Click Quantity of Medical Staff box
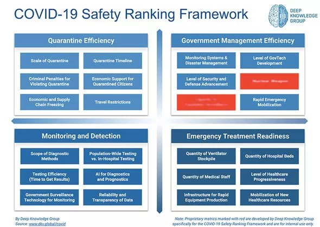This screenshot has width=320, height=227. (206, 177)
